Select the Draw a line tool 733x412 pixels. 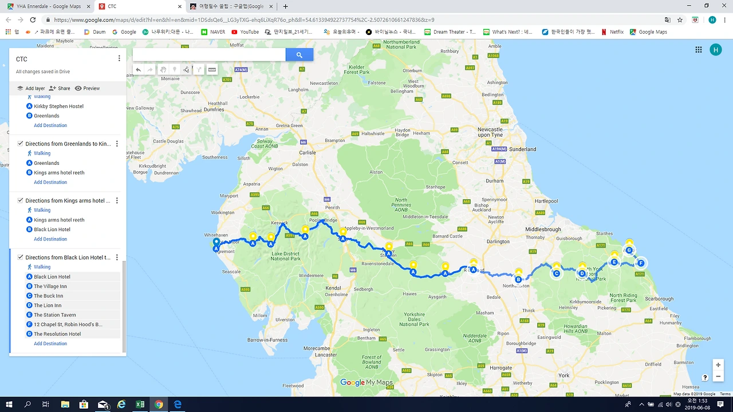click(186, 70)
